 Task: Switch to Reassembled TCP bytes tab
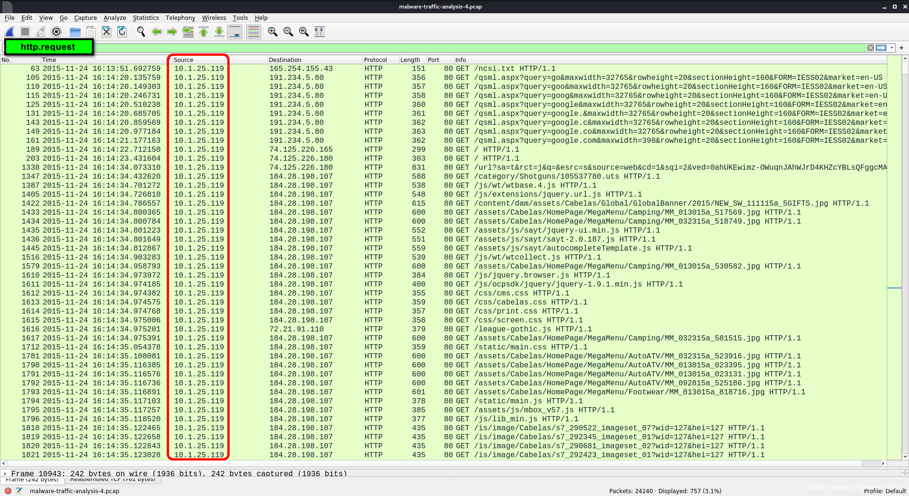coord(113,479)
